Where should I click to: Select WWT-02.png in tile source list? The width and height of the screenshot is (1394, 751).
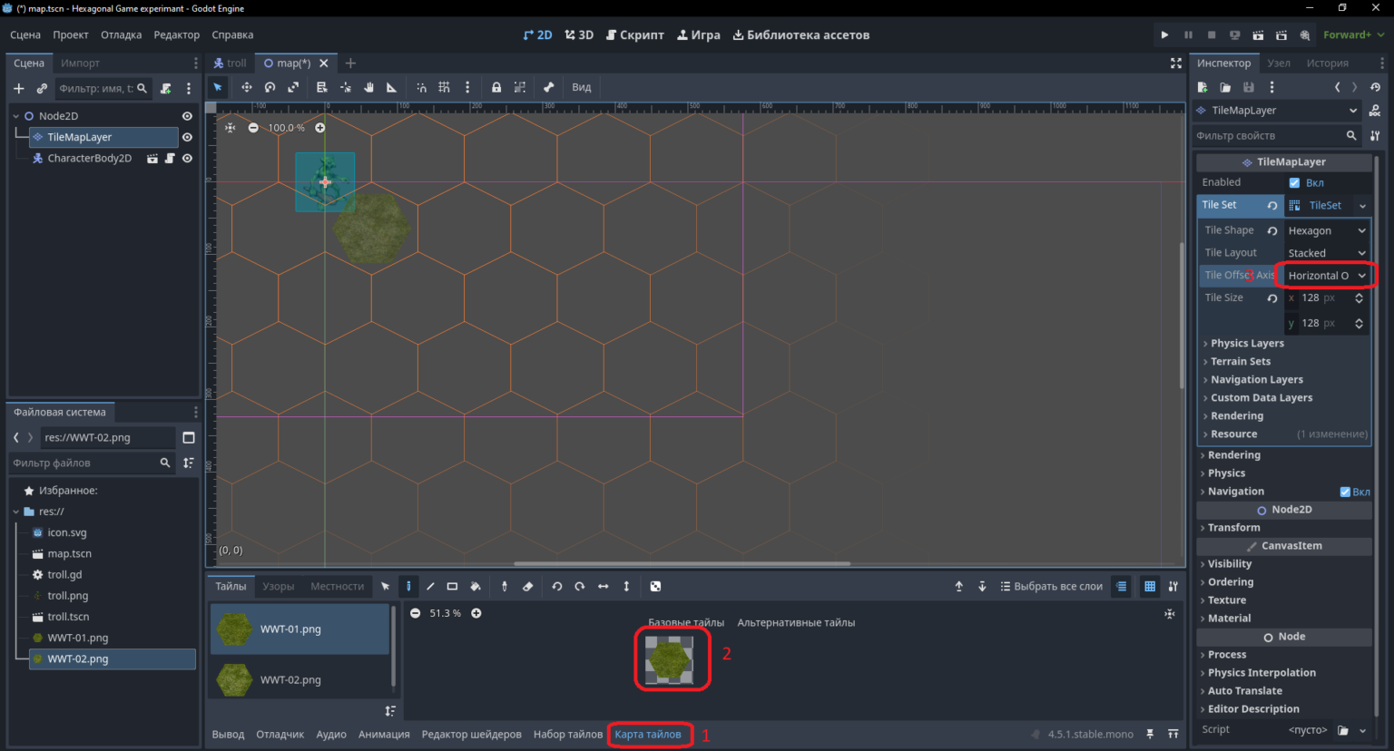pos(299,679)
